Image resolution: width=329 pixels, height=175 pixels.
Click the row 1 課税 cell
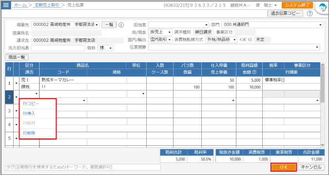click(29, 87)
